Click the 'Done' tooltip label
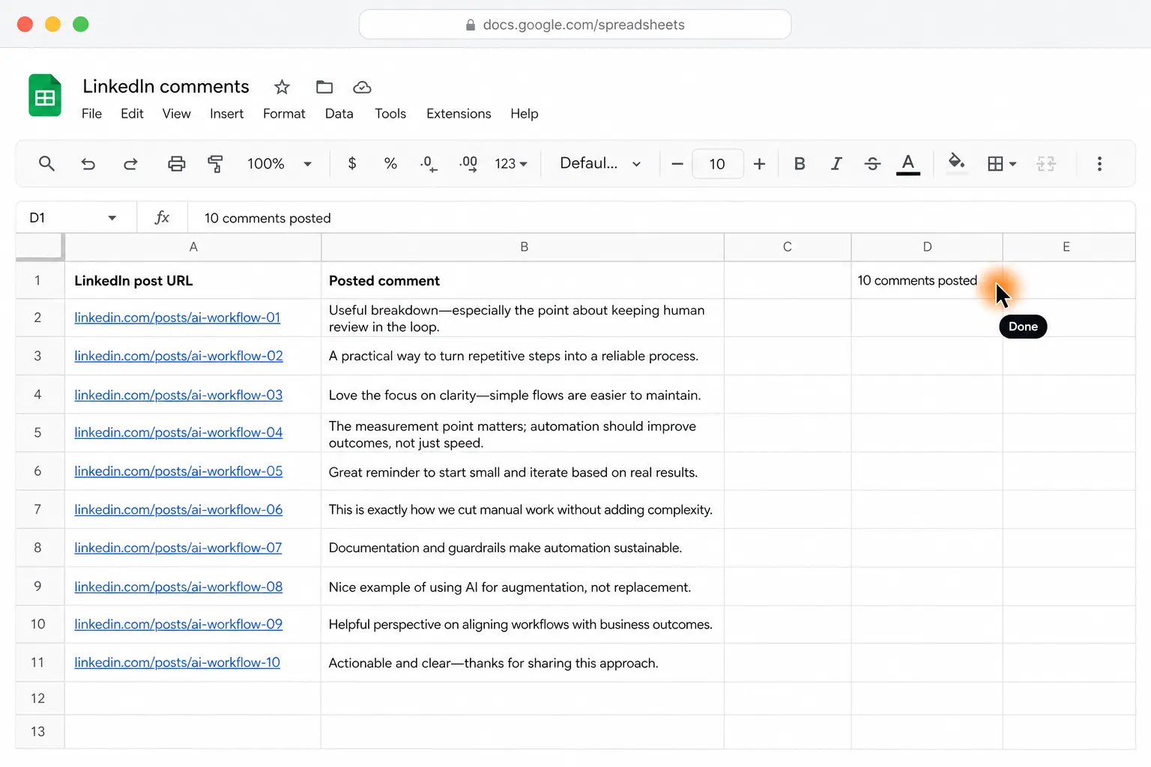 coord(1023,327)
